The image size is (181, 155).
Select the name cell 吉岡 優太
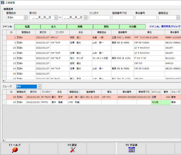(81, 64)
